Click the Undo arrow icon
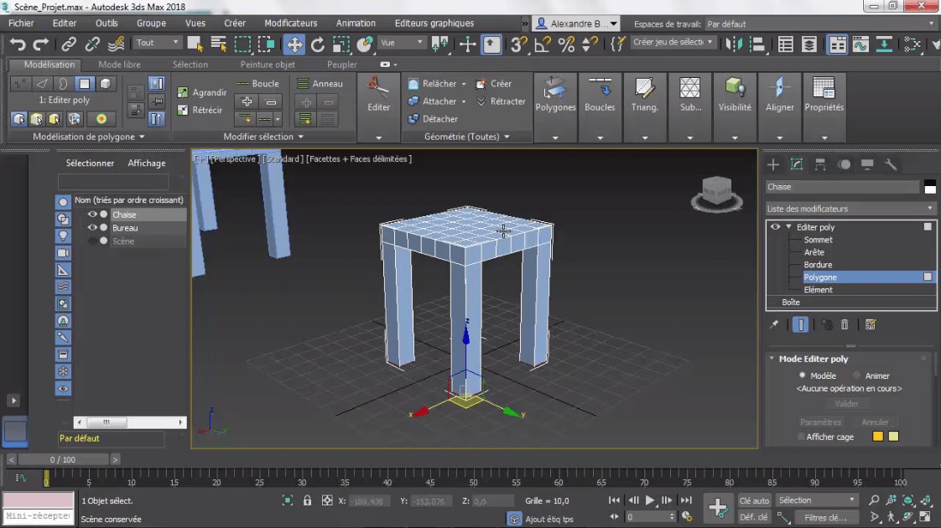941x528 pixels. [x=18, y=44]
